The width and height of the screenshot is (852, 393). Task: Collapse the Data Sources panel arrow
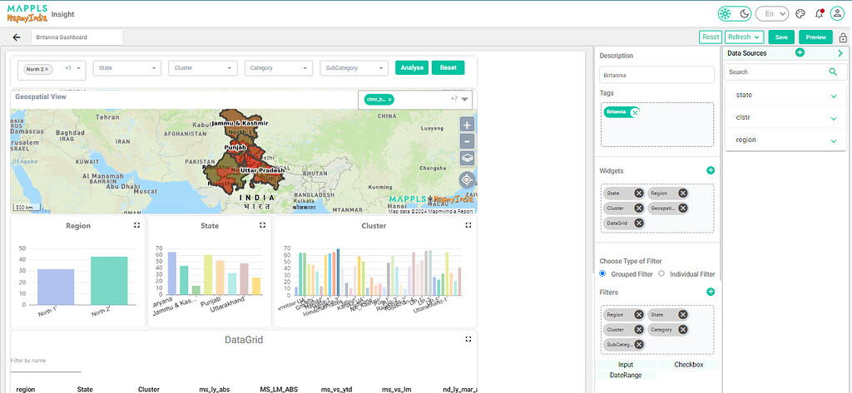(x=840, y=53)
